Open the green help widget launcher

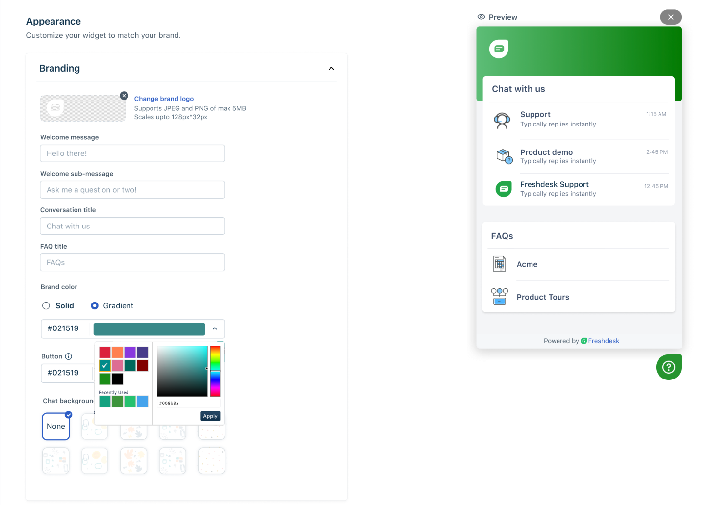coord(668,367)
